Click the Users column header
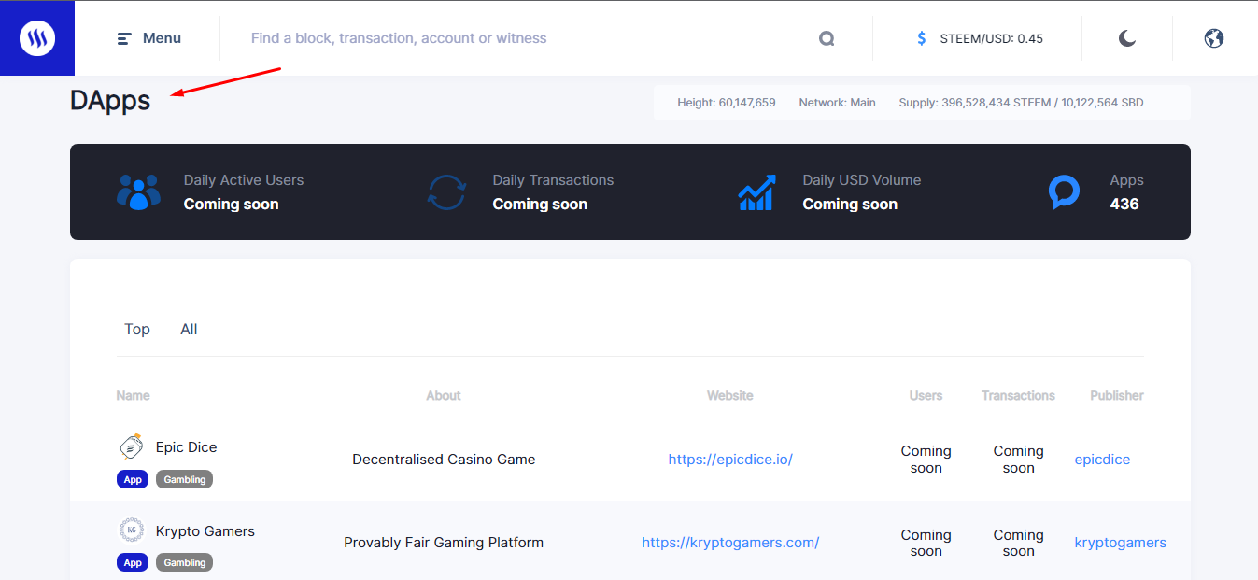Viewport: 1258px width, 580px height. 926,396
